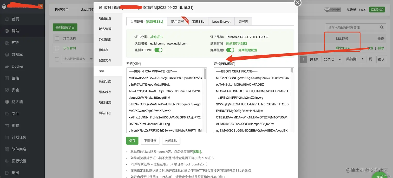Open 外网映射 in dialog menu
Image resolution: width=393 pixels, height=178 pixels.
(108, 39)
